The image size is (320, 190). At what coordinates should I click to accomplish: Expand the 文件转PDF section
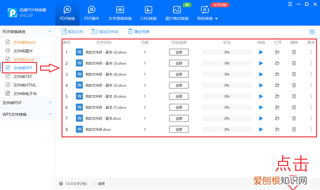click(50, 102)
